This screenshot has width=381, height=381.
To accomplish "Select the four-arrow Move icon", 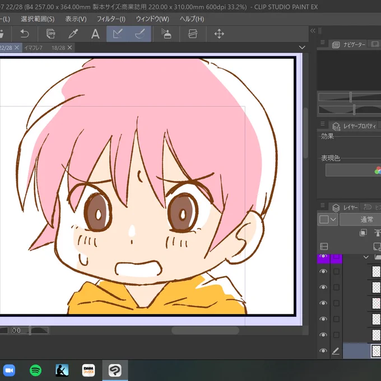I will [219, 34].
